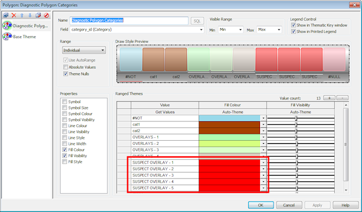Viewport: 362px width, 212px height.
Task: Click Get Values in the Value column
Action: click(x=165, y=112)
